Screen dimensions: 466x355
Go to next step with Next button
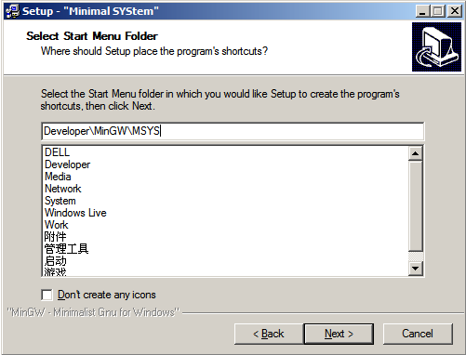pos(339,334)
